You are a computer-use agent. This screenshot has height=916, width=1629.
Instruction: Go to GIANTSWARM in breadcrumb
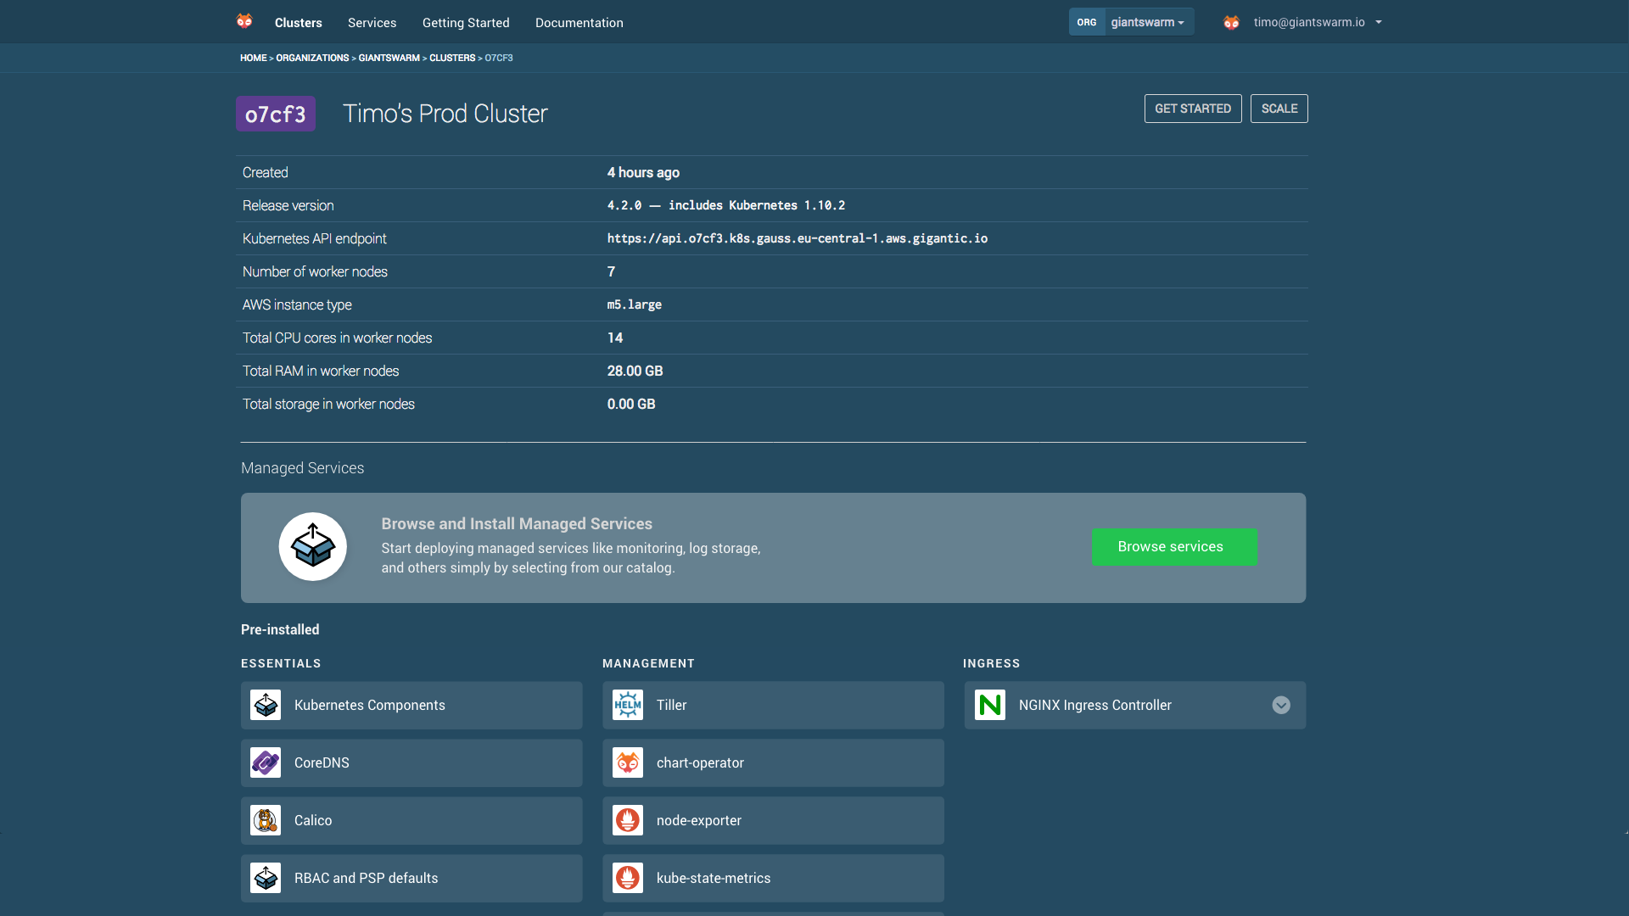[389, 58]
